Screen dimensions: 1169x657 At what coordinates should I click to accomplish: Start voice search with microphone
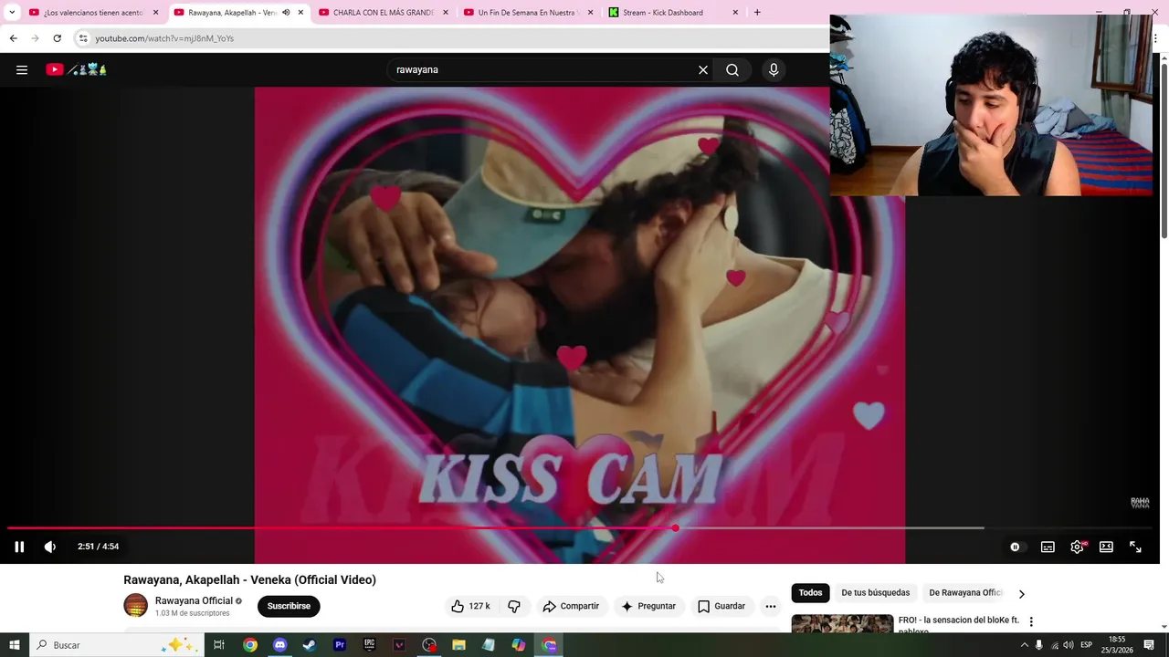774,69
